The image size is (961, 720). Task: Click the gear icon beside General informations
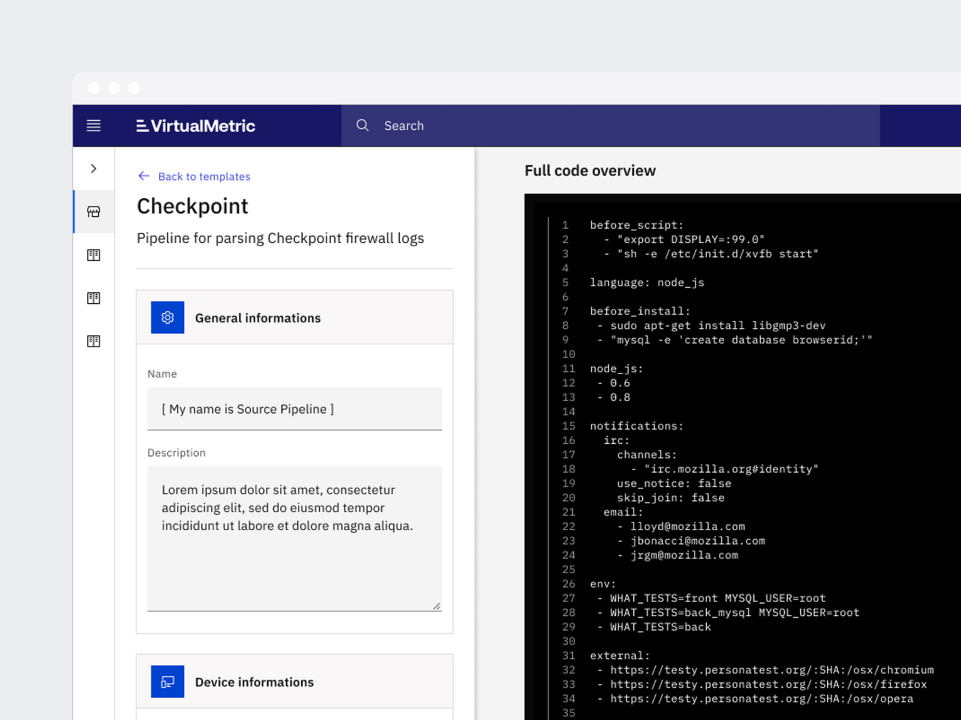point(167,317)
